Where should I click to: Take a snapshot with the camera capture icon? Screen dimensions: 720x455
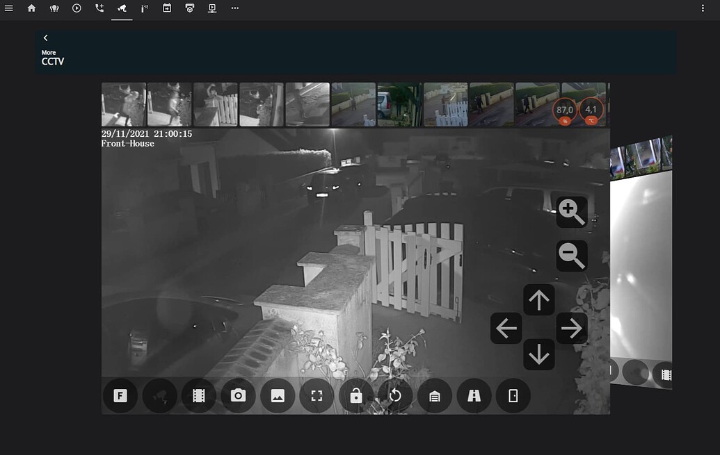coord(238,395)
